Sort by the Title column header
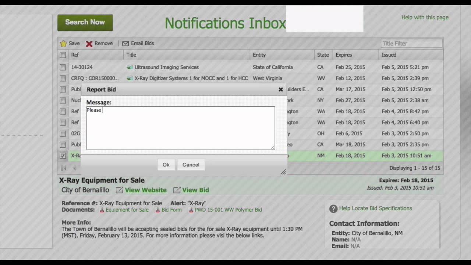The height and width of the screenshot is (265, 471). pyautogui.click(x=187, y=55)
